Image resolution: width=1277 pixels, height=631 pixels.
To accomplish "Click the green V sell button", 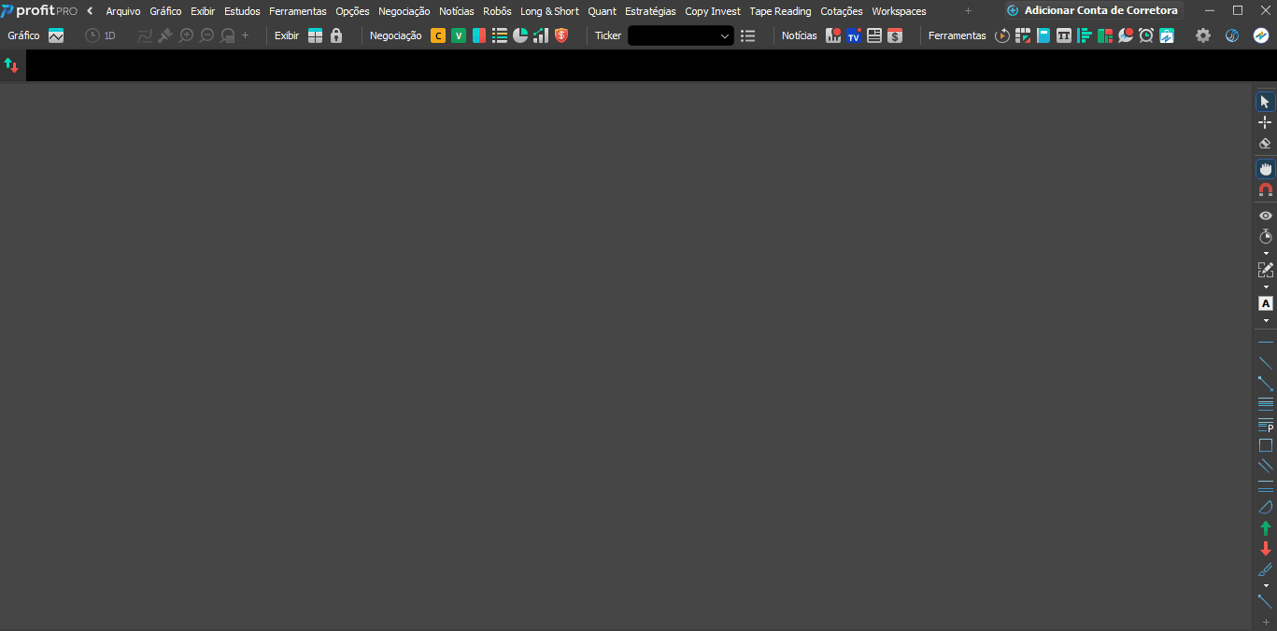I will coord(459,35).
